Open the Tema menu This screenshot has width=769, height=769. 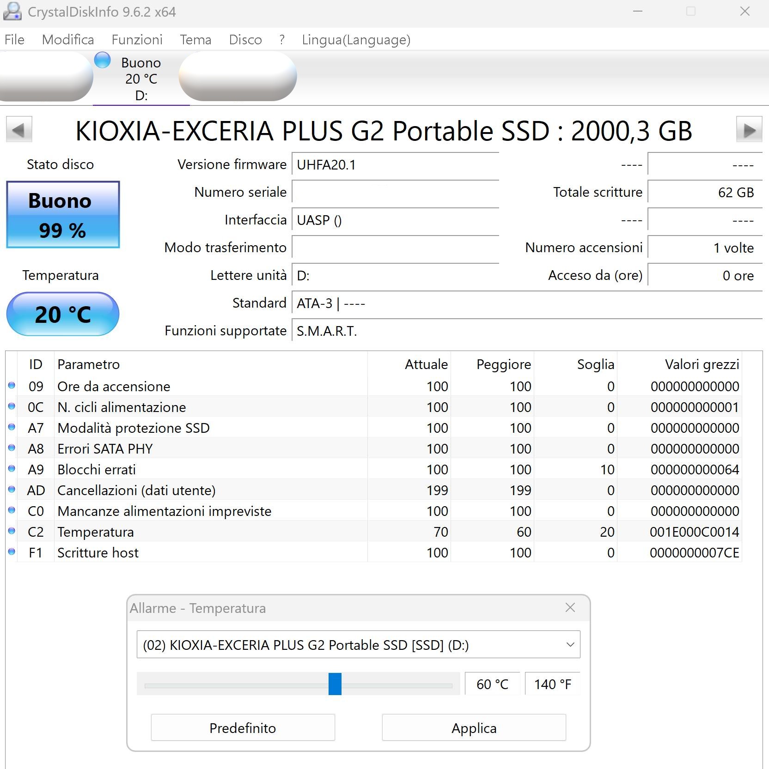pyautogui.click(x=195, y=40)
